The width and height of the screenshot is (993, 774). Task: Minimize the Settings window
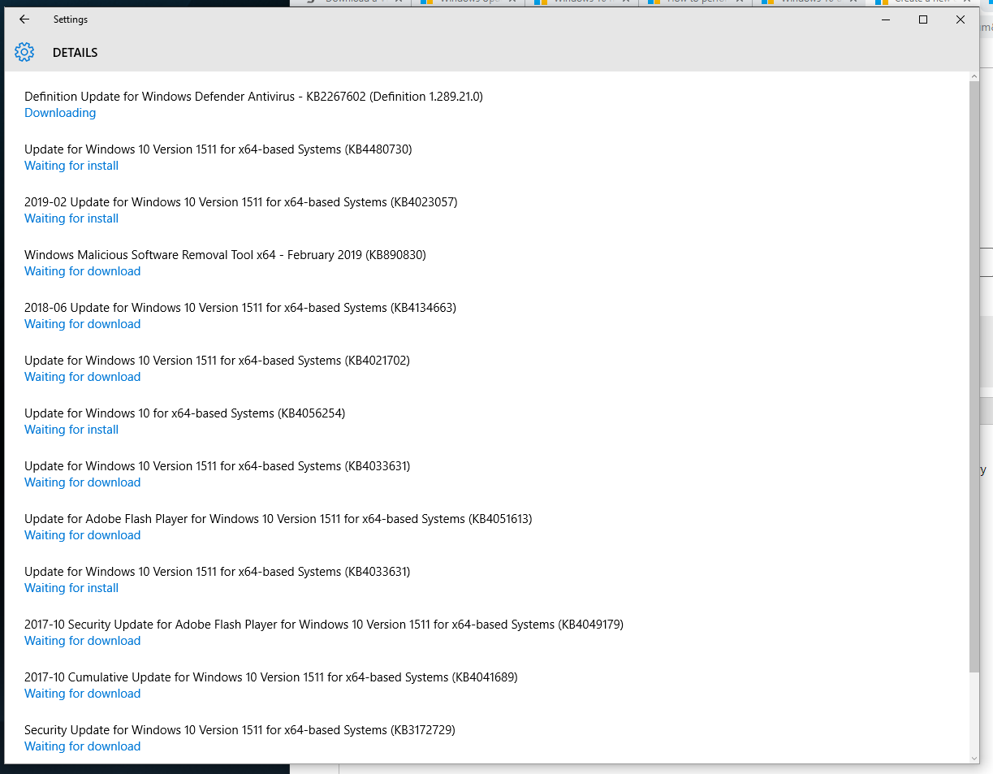(886, 19)
